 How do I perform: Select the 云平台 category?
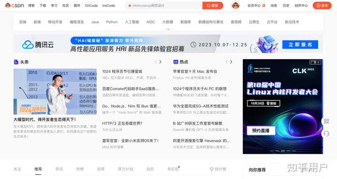(272, 22)
